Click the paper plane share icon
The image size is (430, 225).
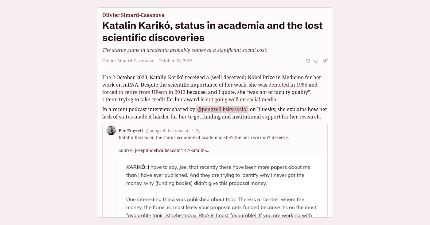tap(325, 61)
